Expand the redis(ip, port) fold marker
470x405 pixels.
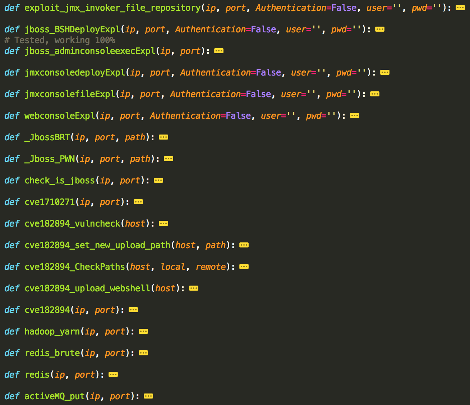tap(113, 374)
